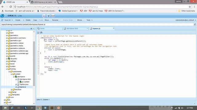197x110 pixels.
Task: Collapse the components folder node
Action: click(9, 71)
